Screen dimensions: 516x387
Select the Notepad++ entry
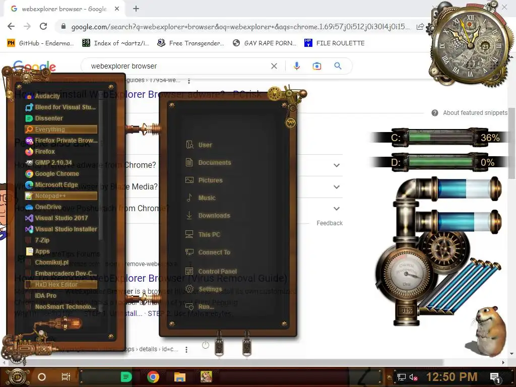point(61,196)
